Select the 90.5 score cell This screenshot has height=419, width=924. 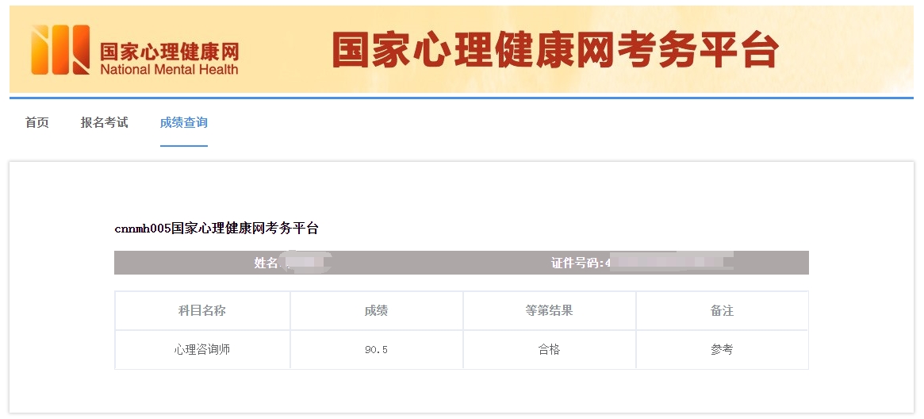pyautogui.click(x=376, y=349)
